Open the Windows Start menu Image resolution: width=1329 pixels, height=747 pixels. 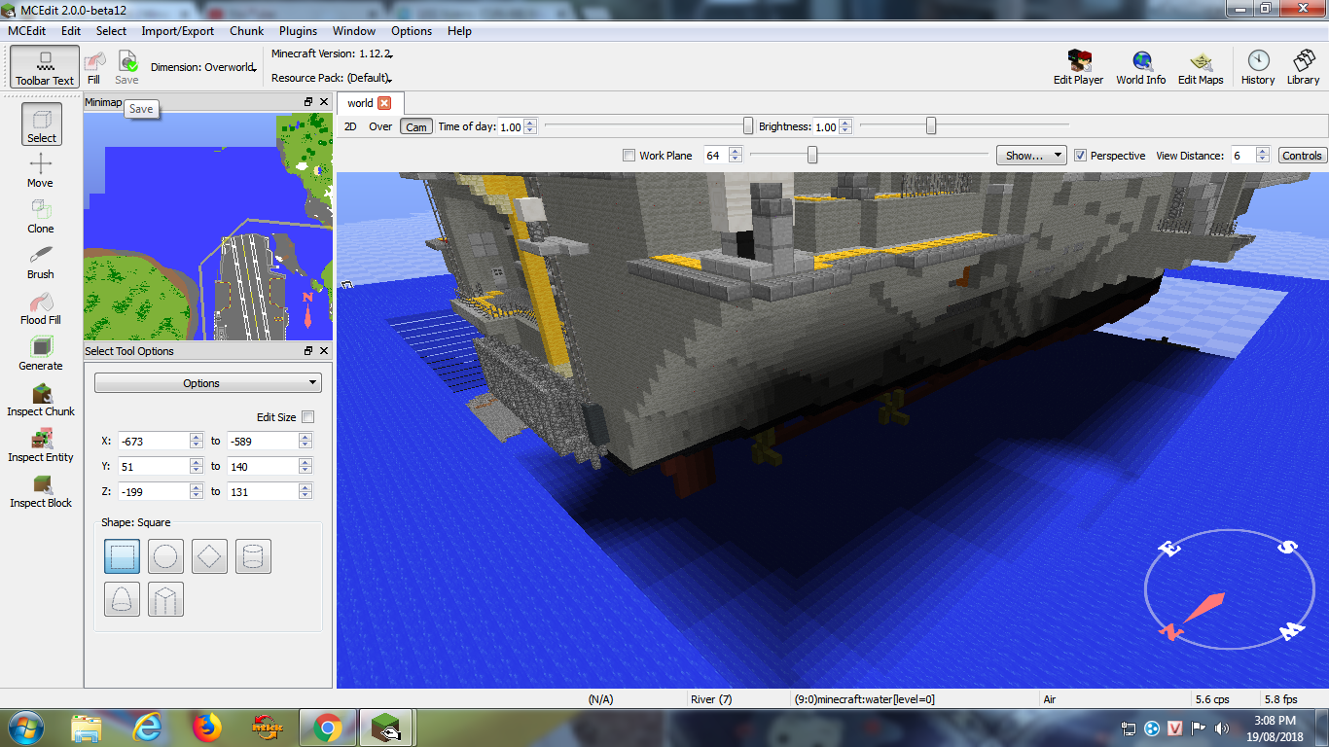[24, 728]
